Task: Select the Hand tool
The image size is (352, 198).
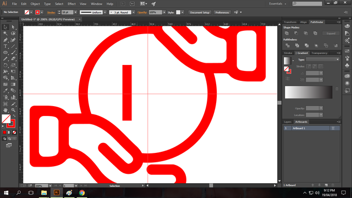Action: click(5, 110)
